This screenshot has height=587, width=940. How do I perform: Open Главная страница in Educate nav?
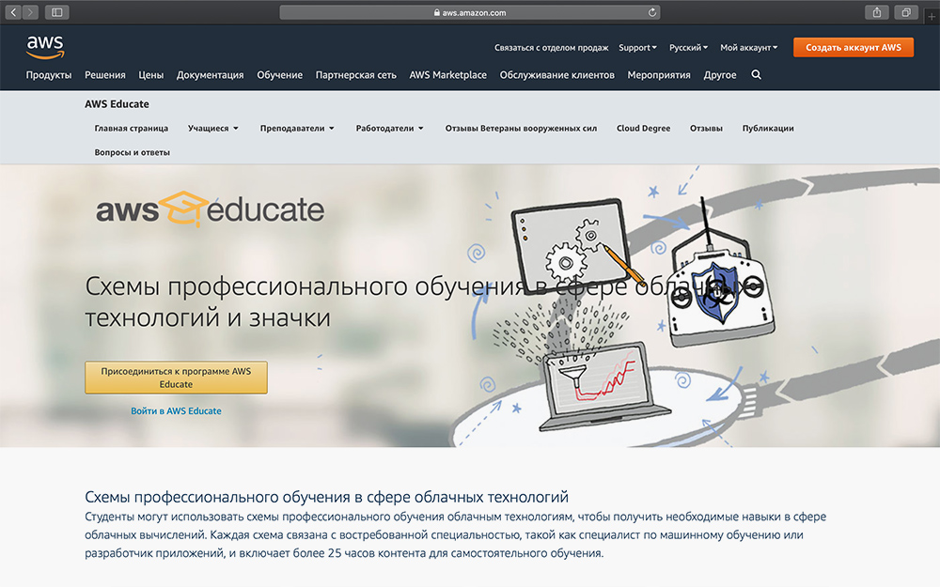132,128
